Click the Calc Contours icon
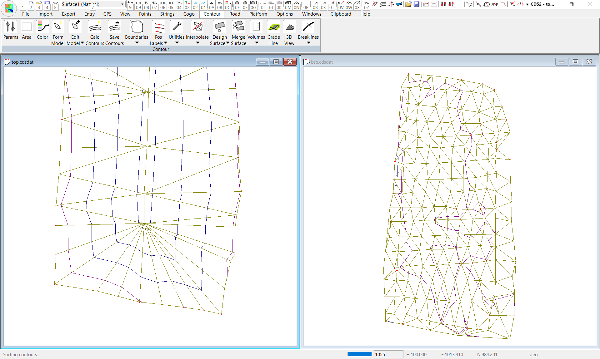The height and width of the screenshot is (359, 600). click(95, 27)
